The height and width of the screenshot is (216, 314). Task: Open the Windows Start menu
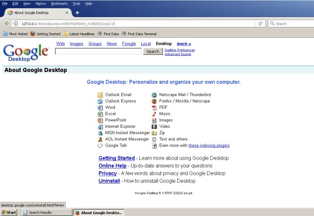tap(9, 213)
